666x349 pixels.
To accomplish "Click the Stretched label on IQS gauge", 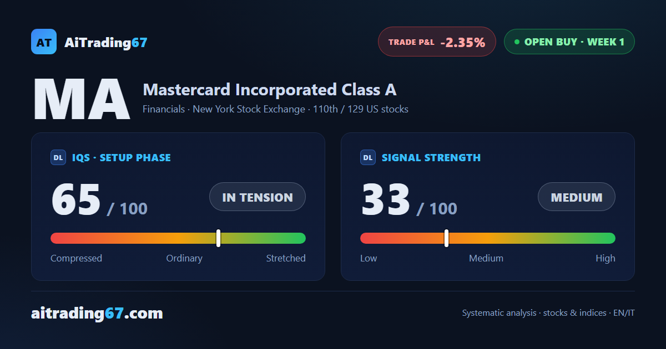I will [286, 258].
